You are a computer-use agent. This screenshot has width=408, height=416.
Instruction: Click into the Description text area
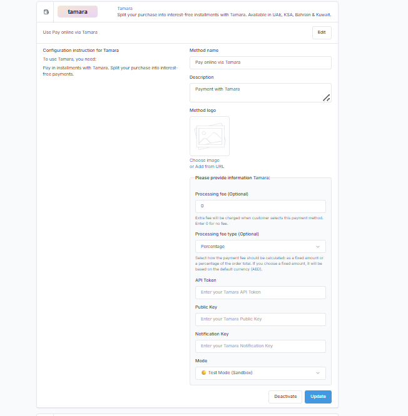point(260,92)
